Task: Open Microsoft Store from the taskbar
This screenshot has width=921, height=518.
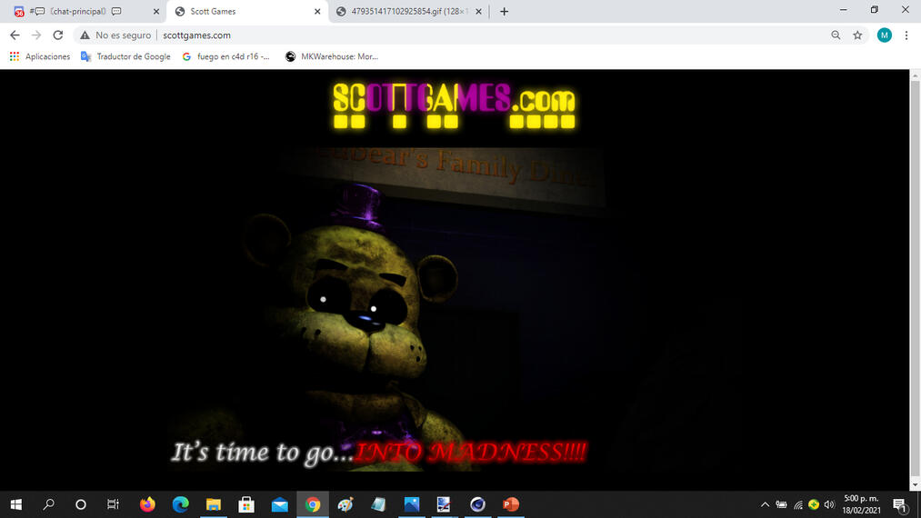Action: click(246, 504)
